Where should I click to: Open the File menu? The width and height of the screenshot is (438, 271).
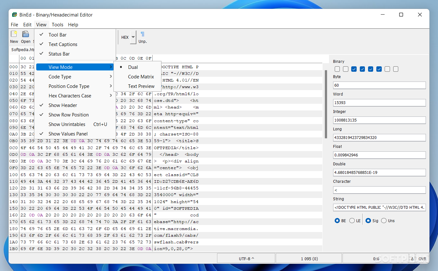pyautogui.click(x=14, y=24)
